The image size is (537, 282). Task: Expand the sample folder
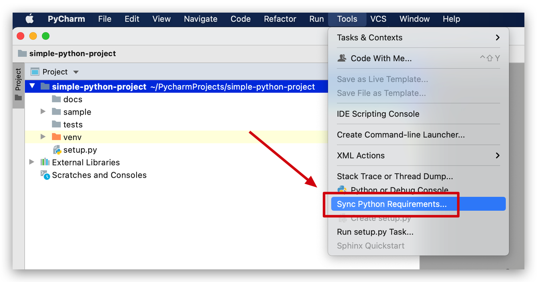[43, 112]
